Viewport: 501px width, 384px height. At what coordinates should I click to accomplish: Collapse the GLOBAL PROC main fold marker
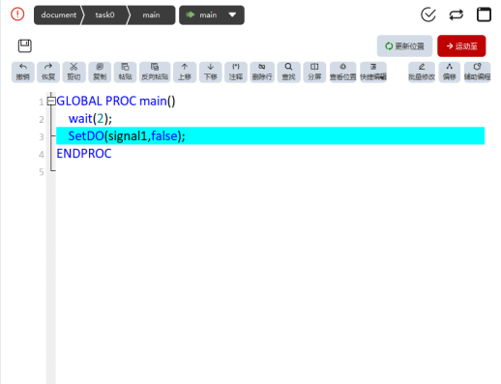(x=51, y=102)
